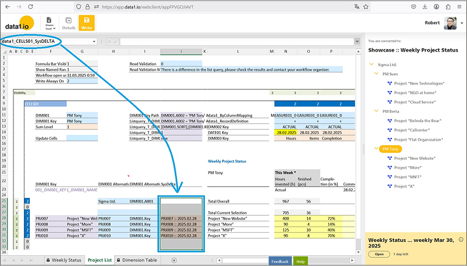Open the user menu arrow beside avatar

point(462,23)
